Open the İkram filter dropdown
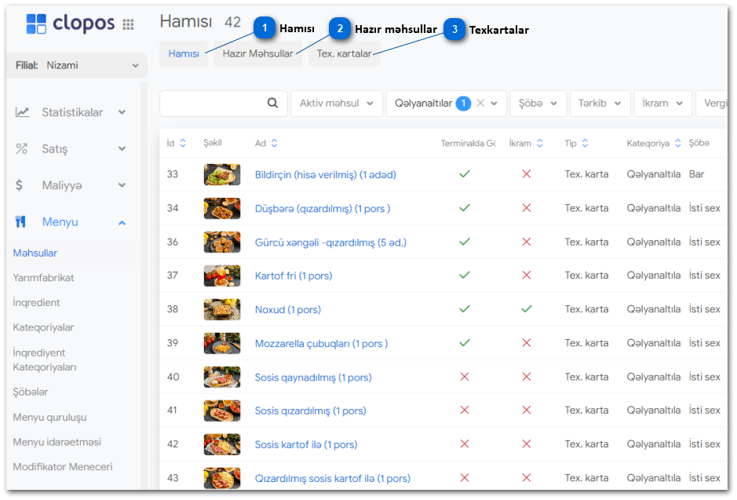This screenshot has height=500, width=737. click(662, 104)
